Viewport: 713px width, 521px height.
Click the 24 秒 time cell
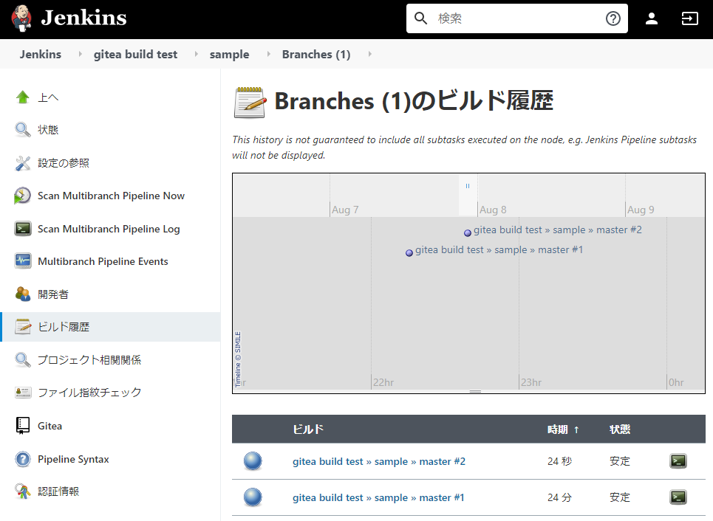[x=559, y=461]
